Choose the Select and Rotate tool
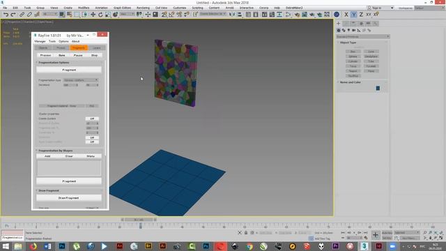 [100, 15]
